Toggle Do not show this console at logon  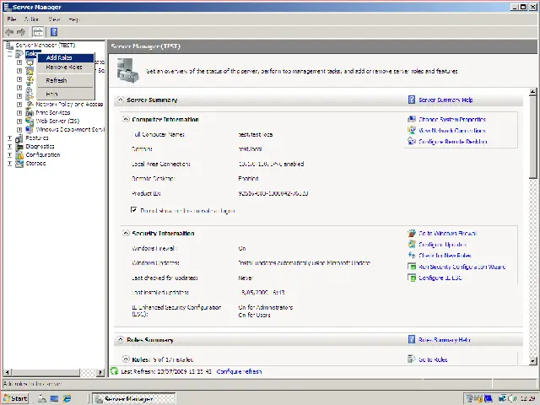coord(134,210)
